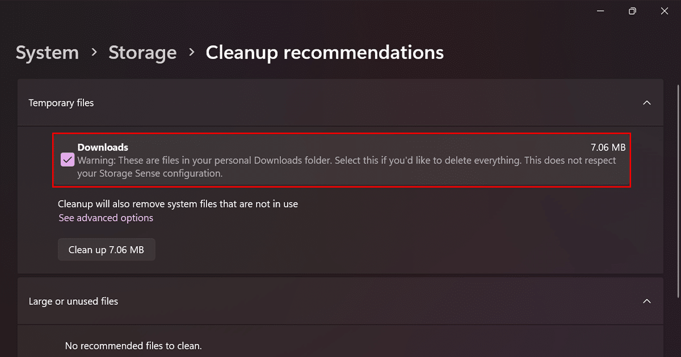Uncheck the Downloads checkbox
681x357 pixels.
point(68,160)
